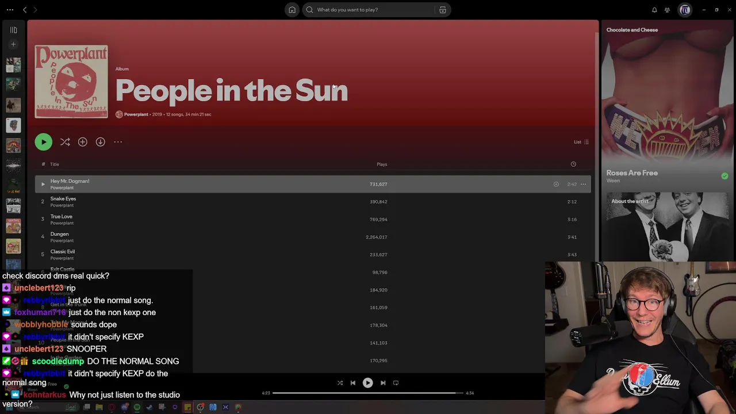Skip to next track

[383, 383]
